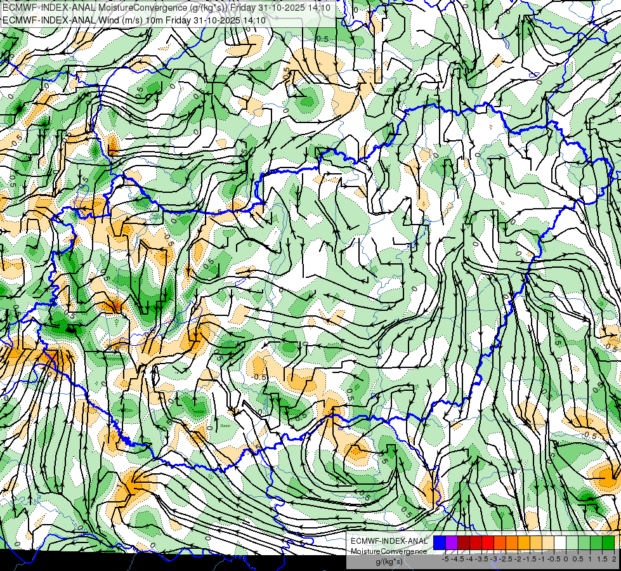The width and height of the screenshot is (621, 571).
Task: Choose the palest green swatch between 0 and 0.5
Action: click(x=572, y=543)
